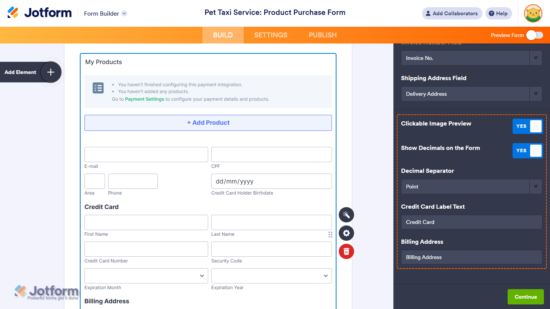Open the user avatar profile menu

533,13
